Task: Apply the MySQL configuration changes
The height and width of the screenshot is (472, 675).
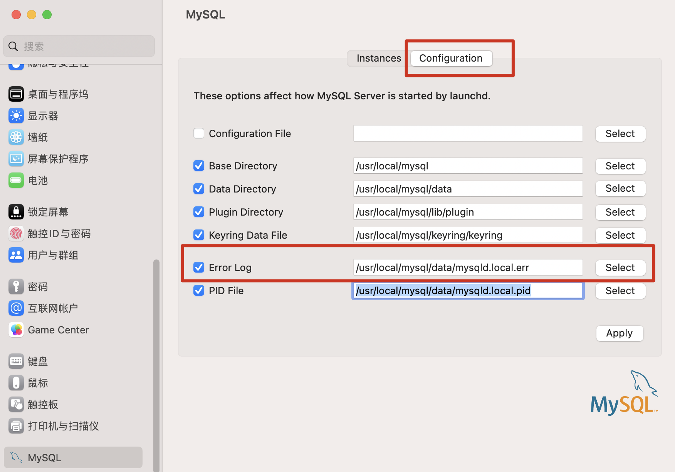Action: click(620, 333)
